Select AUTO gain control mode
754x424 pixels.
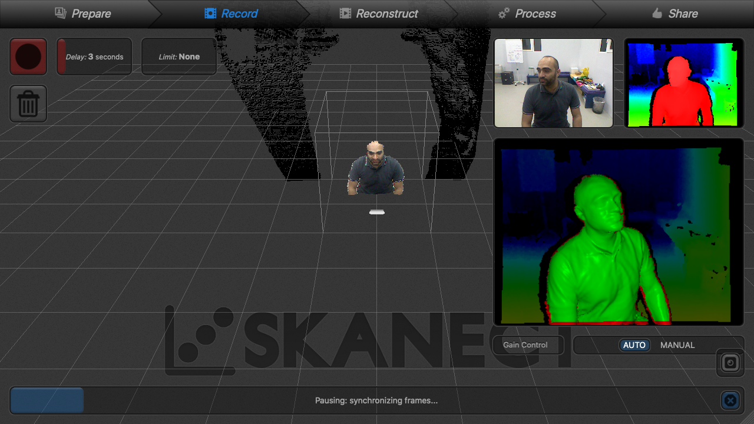pyautogui.click(x=634, y=345)
